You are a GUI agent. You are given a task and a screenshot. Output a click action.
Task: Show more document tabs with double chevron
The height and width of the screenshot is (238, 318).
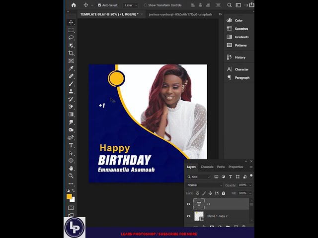click(220, 14)
